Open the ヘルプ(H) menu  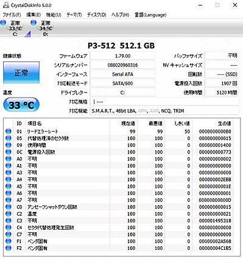pos(120,15)
